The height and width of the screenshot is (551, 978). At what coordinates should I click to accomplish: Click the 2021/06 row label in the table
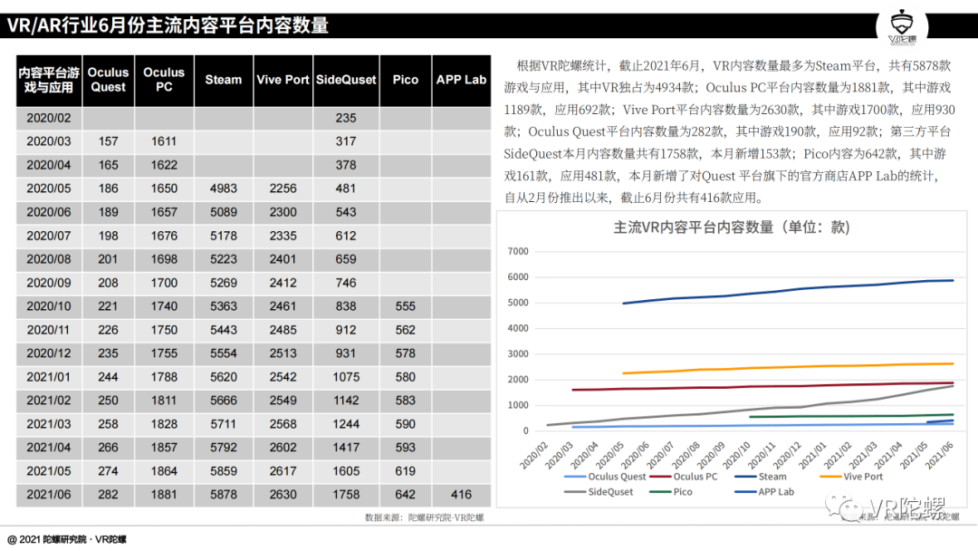[49, 494]
